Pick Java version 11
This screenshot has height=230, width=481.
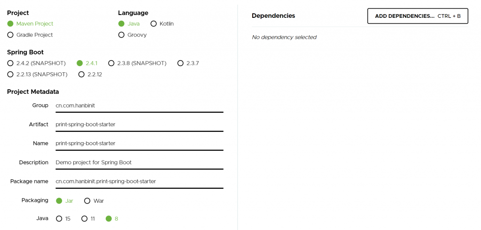[x=88, y=219]
